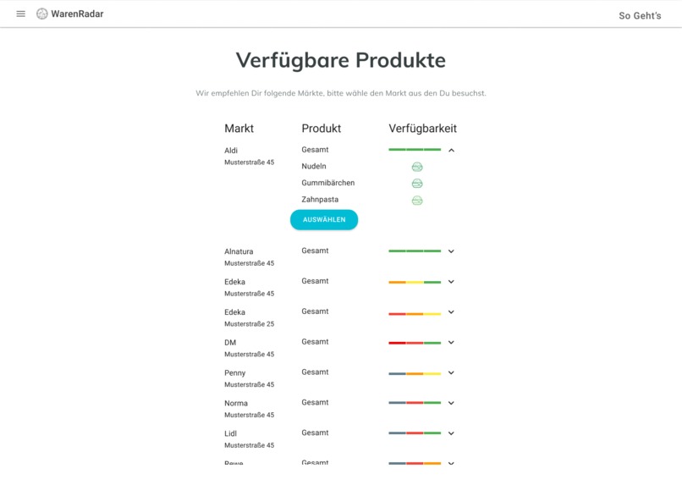Click the Gummibärchen availability icon
Image resolution: width=682 pixels, height=485 pixels.
point(417,184)
